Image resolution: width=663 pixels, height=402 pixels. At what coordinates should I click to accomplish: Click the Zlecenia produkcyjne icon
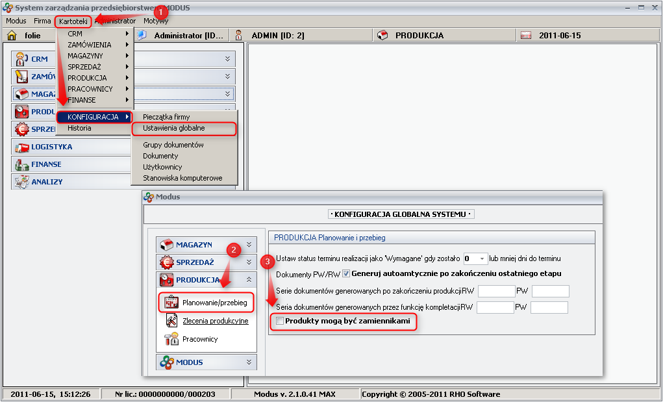tap(171, 320)
